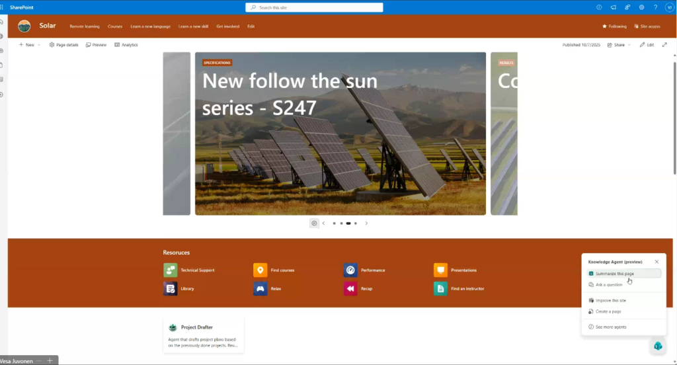Open the user account avatar
This screenshot has height=365, width=677.
pyautogui.click(x=670, y=7)
